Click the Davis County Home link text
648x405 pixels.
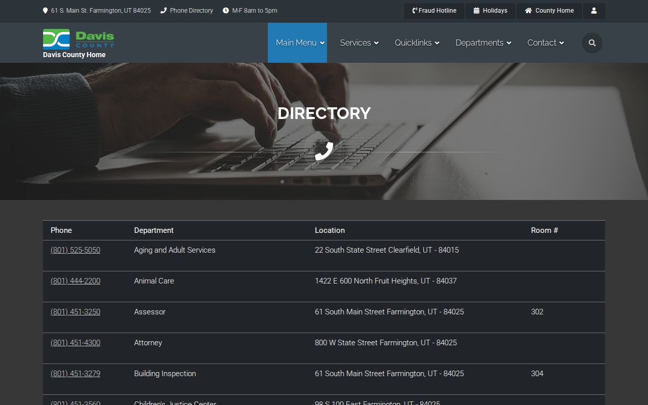(74, 55)
